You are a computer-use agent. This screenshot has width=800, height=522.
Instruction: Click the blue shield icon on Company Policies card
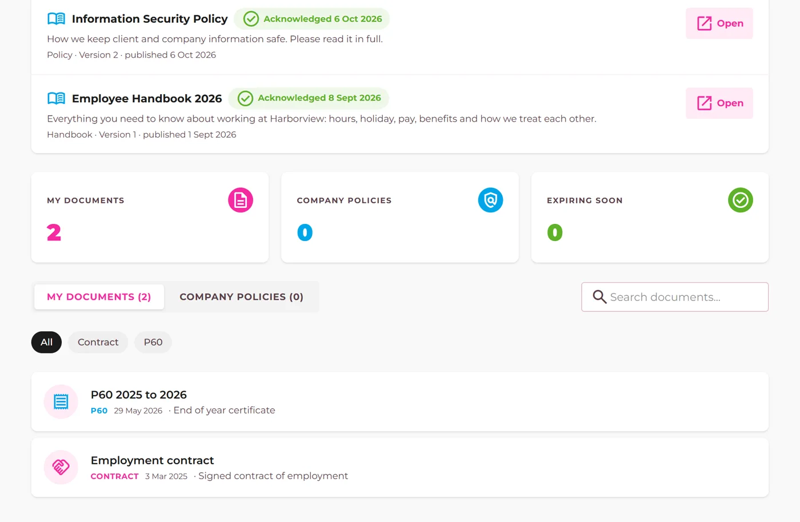pos(490,200)
